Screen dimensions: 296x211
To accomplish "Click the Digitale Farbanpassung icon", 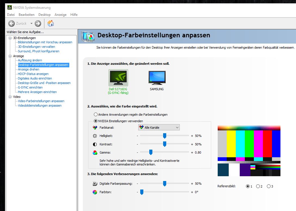I will tap(95, 184).
